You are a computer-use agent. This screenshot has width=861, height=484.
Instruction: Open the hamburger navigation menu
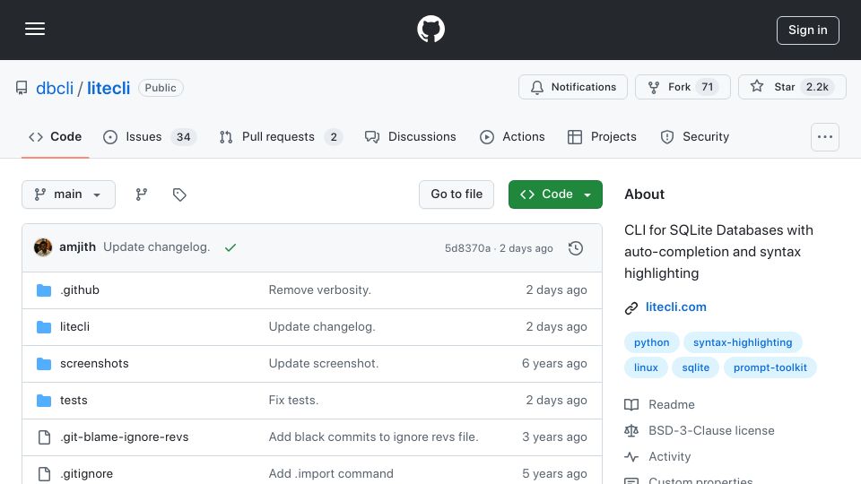[x=35, y=29]
